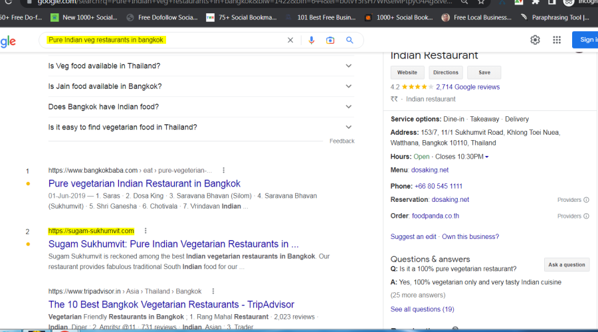Image resolution: width=598 pixels, height=332 pixels.
Task: Click the "Ask a question" button
Action: (x=566, y=264)
